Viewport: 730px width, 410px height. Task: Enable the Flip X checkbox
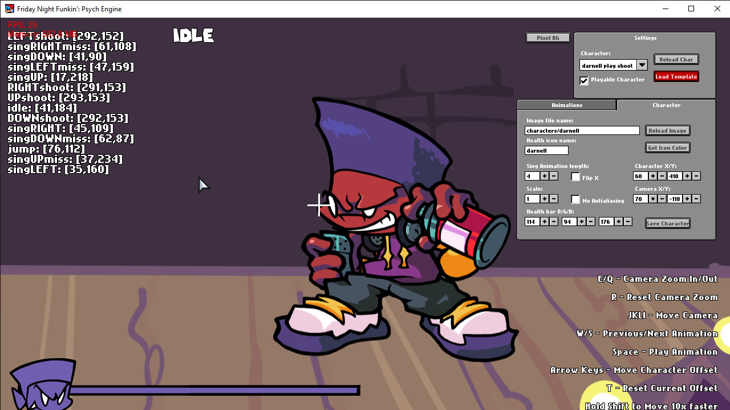(575, 177)
